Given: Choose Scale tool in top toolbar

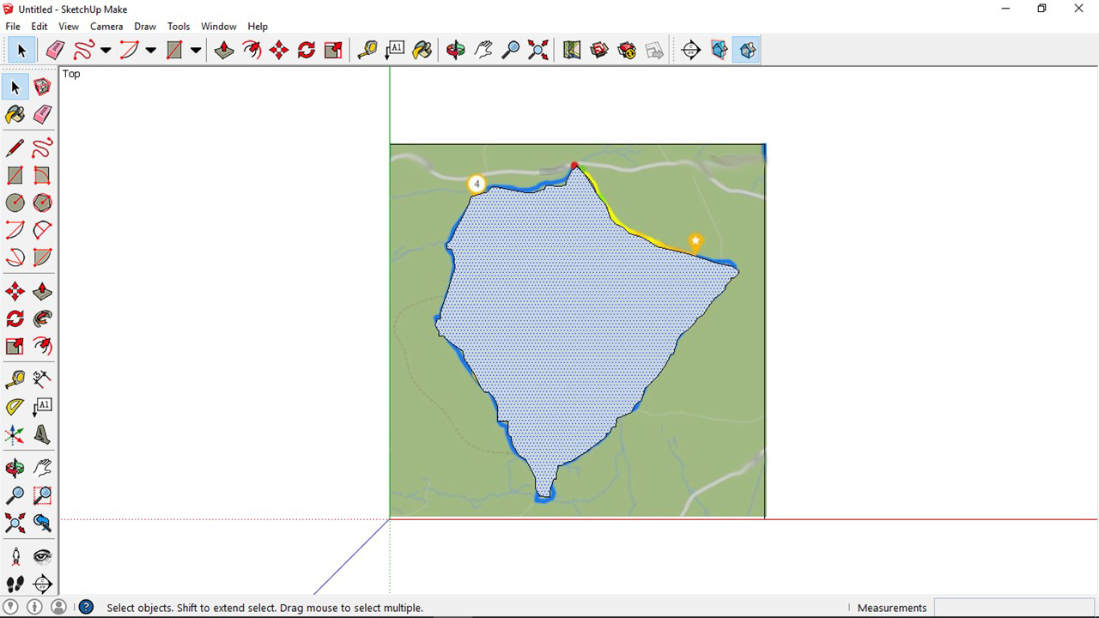Looking at the screenshot, I should tap(333, 50).
